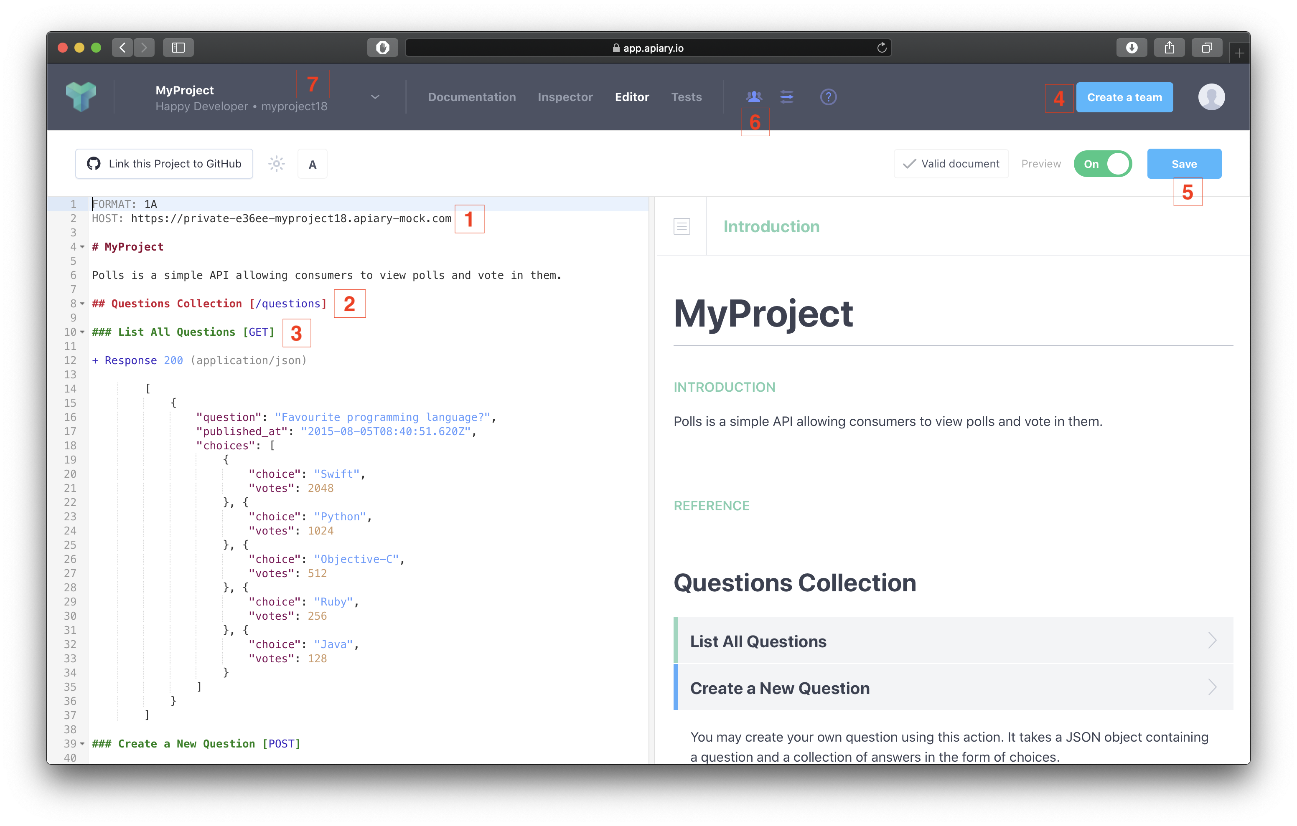Click the editor theme sun icon
The width and height of the screenshot is (1297, 826).
point(276,164)
